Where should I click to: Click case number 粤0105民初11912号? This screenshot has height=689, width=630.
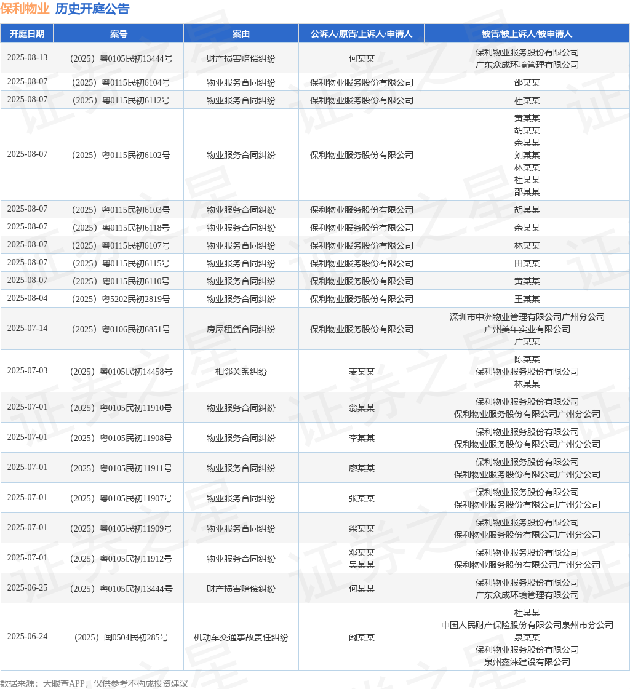coord(121,559)
